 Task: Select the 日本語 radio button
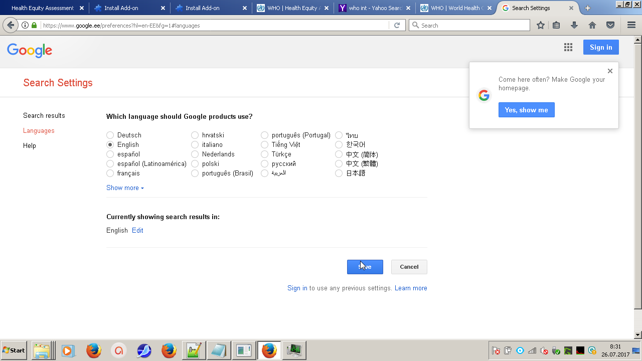point(339,173)
